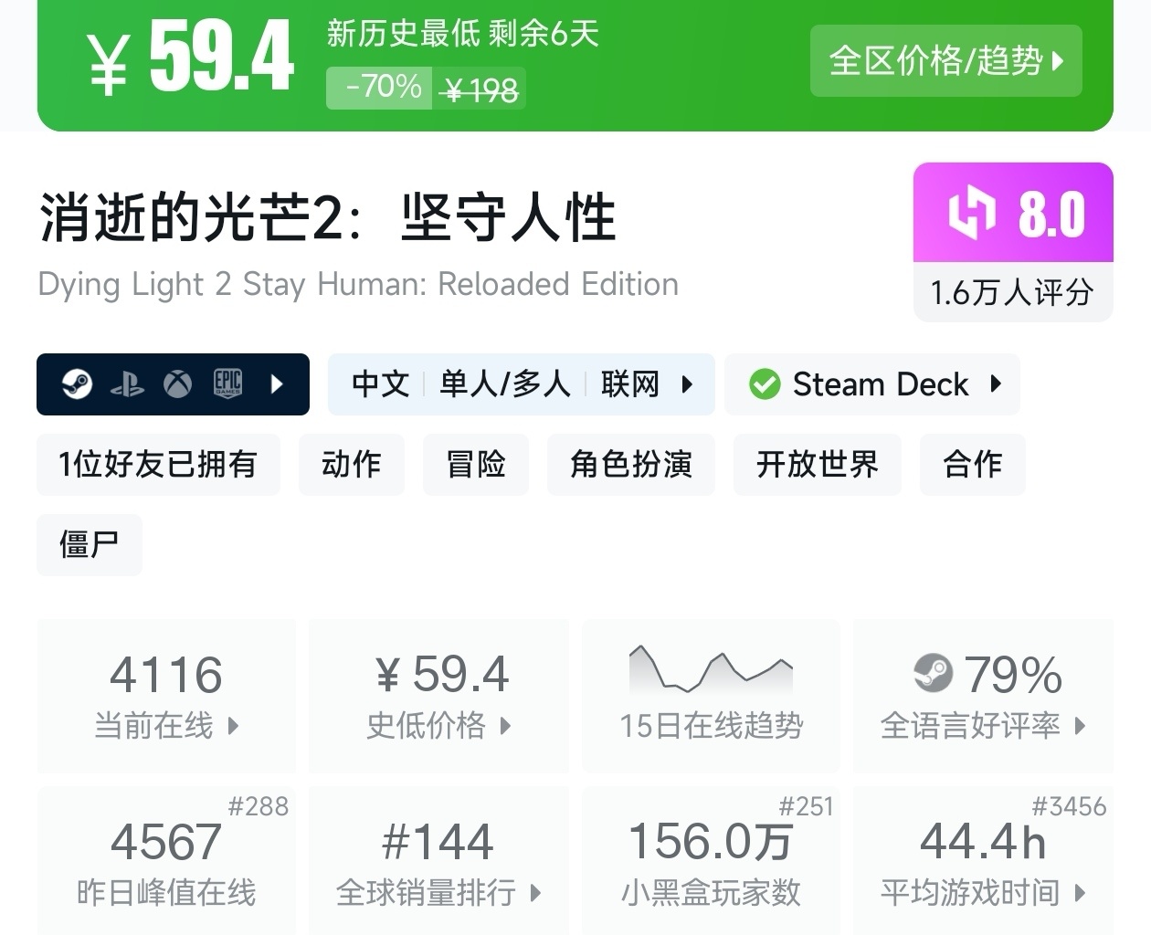The height and width of the screenshot is (935, 1151).
Task: Click the Steam platform icon
Action: [77, 384]
